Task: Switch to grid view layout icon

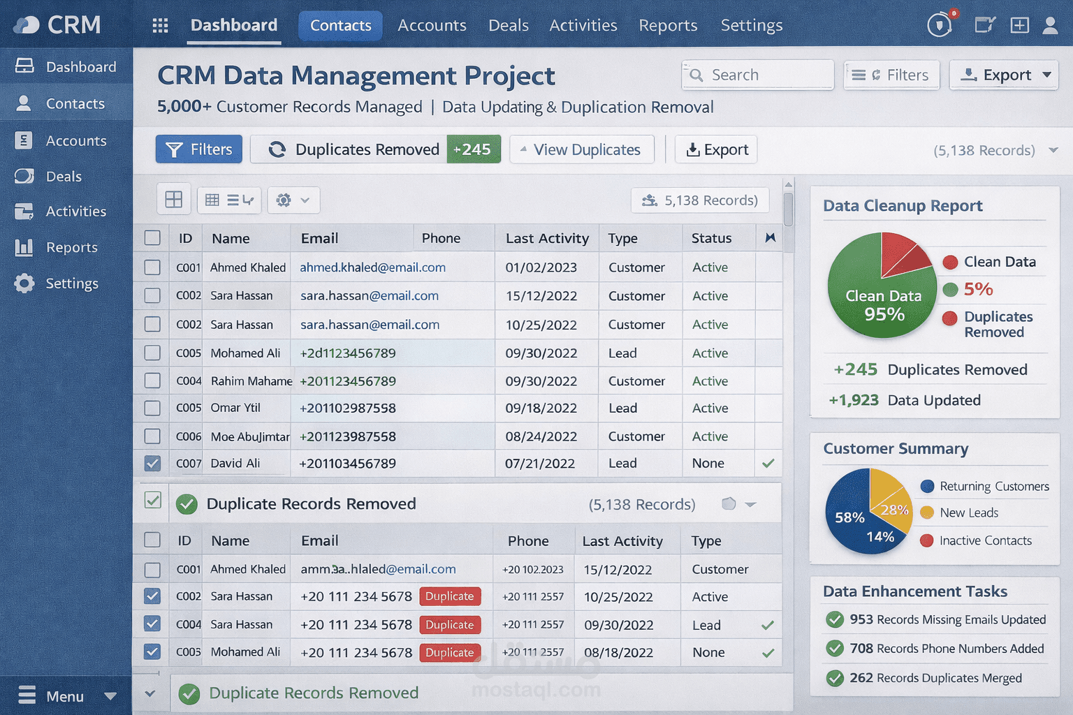Action: tap(173, 200)
